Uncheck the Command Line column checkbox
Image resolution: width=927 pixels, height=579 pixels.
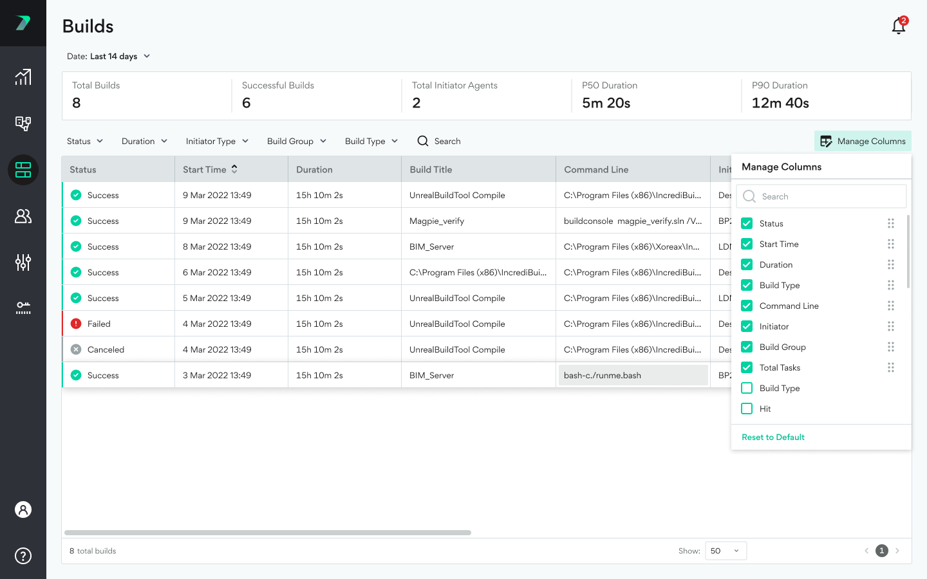[747, 306]
